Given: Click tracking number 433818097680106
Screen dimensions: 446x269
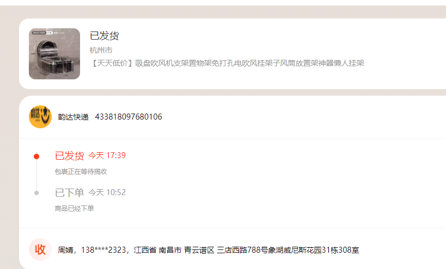Looking at the screenshot, I should [129, 117].
